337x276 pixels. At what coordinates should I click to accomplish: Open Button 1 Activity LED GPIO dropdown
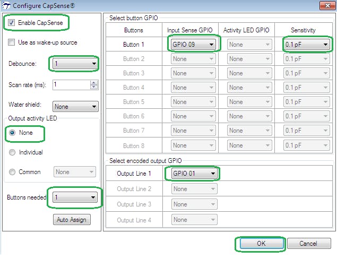pyautogui.click(x=249, y=45)
